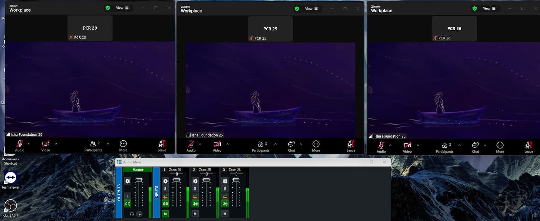
Task: Toggle Solo on Zoom 26 channel
Action: point(225,189)
